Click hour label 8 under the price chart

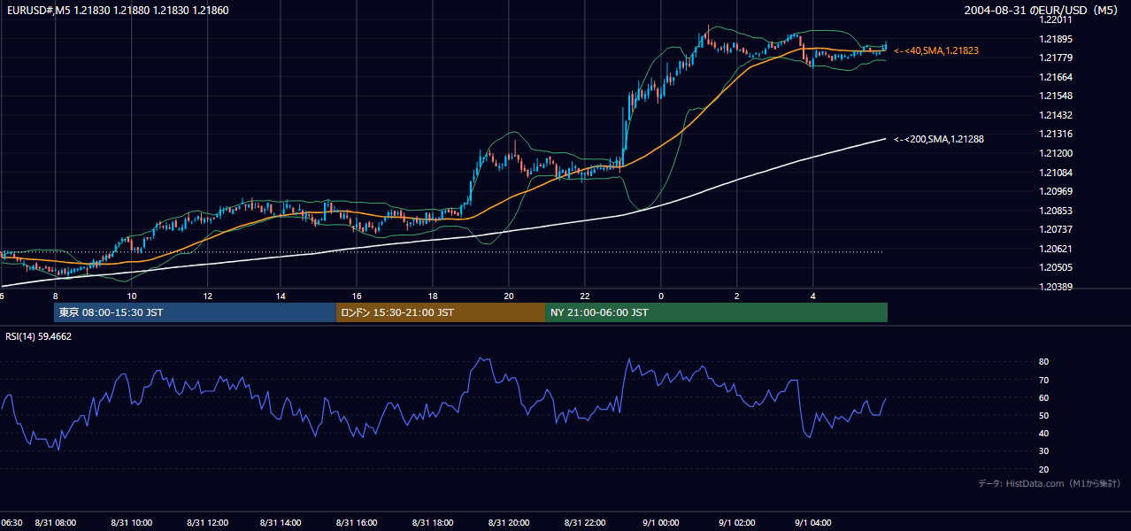click(55, 296)
